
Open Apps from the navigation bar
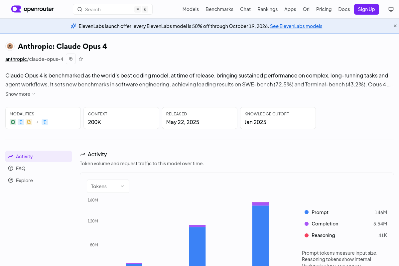(290, 9)
